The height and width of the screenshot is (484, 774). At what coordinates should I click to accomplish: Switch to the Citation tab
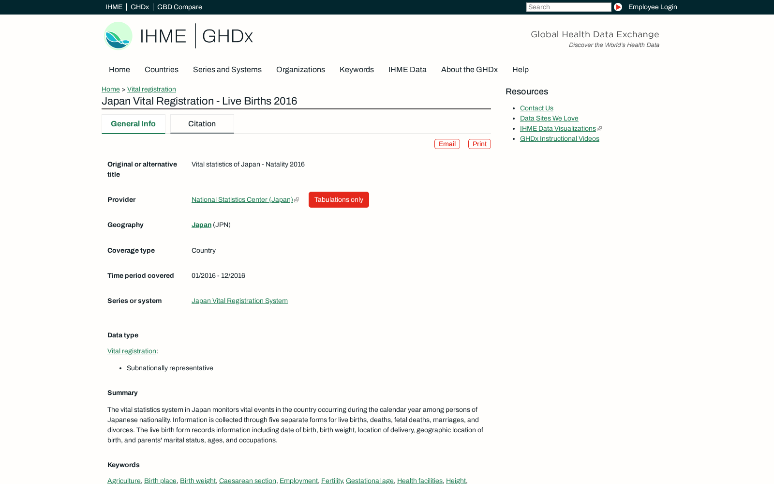click(x=202, y=124)
